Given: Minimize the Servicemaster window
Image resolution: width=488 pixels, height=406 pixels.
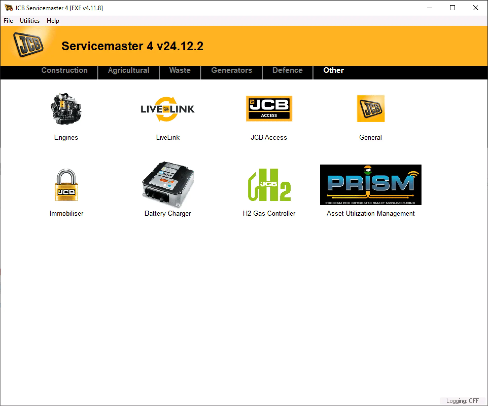Looking at the screenshot, I should (429, 8).
